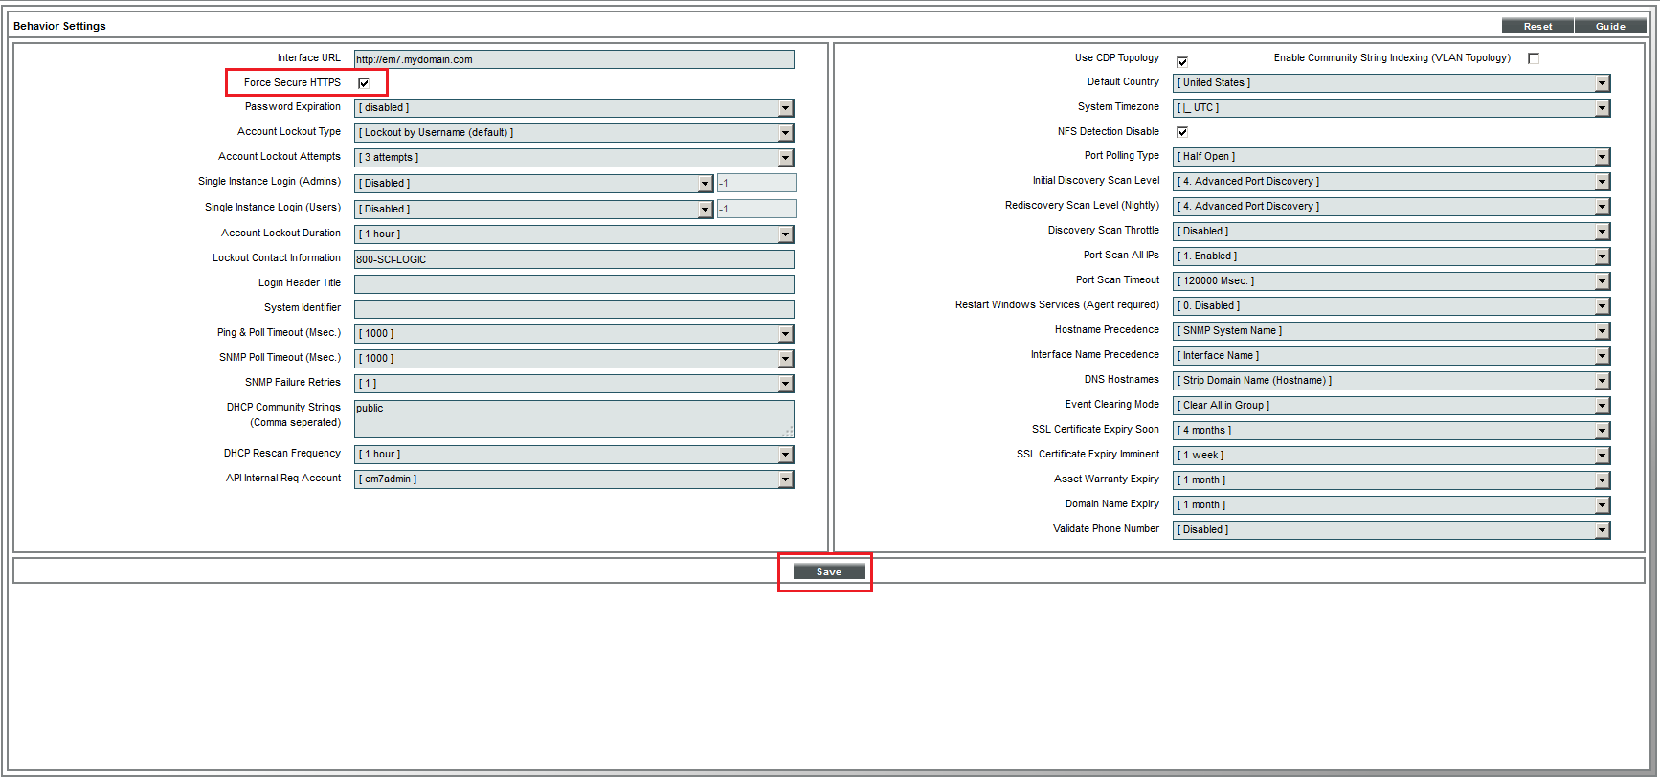Click the Interface URL input field
Screen dimensions: 1660x780
coord(574,59)
